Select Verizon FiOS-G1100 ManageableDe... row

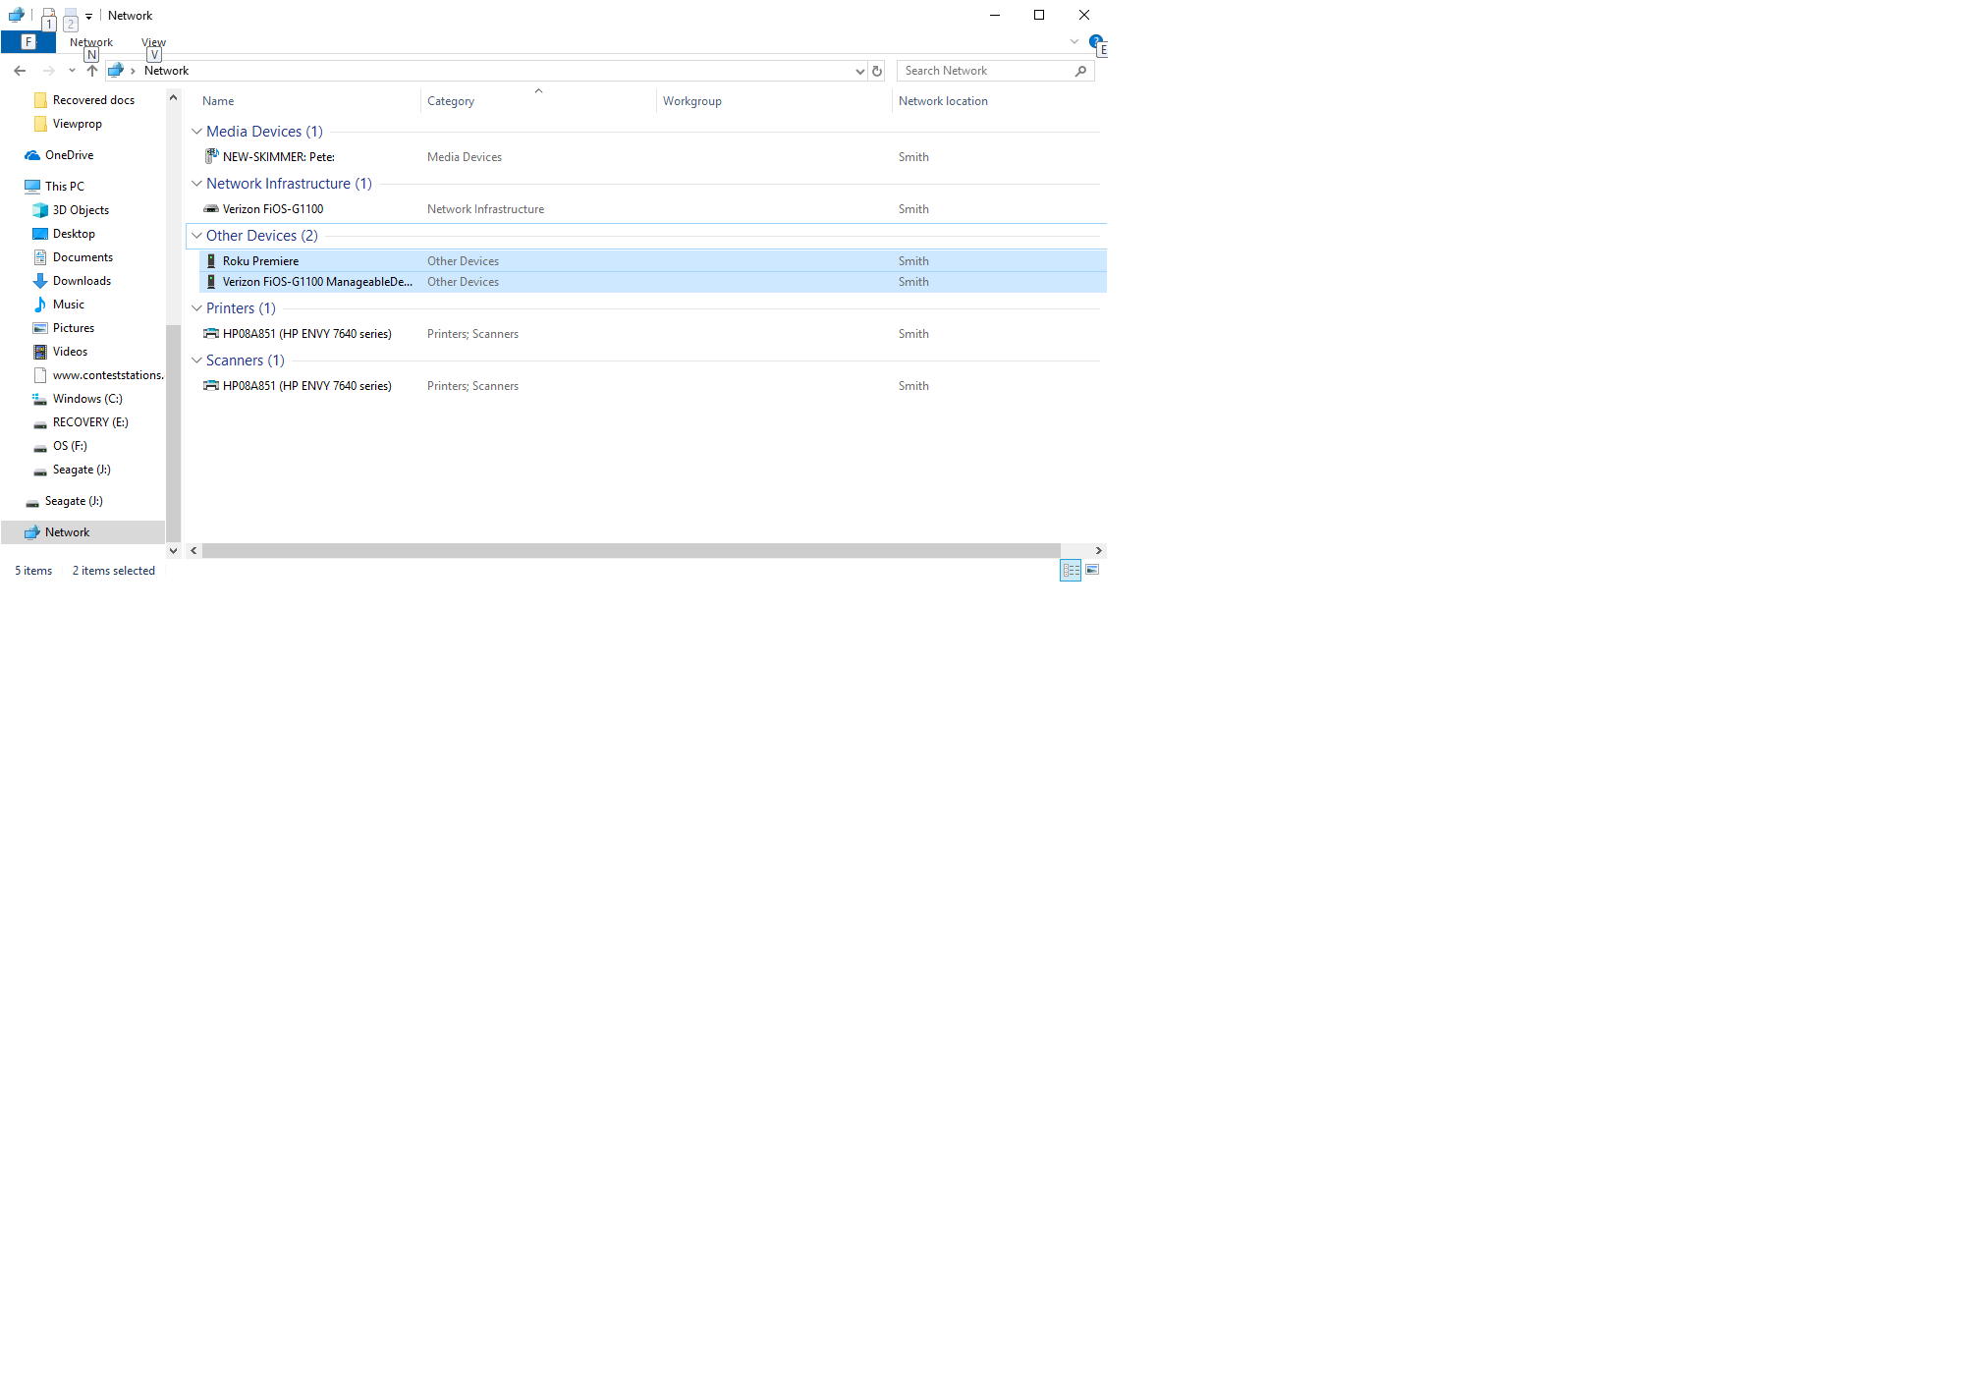652,282
